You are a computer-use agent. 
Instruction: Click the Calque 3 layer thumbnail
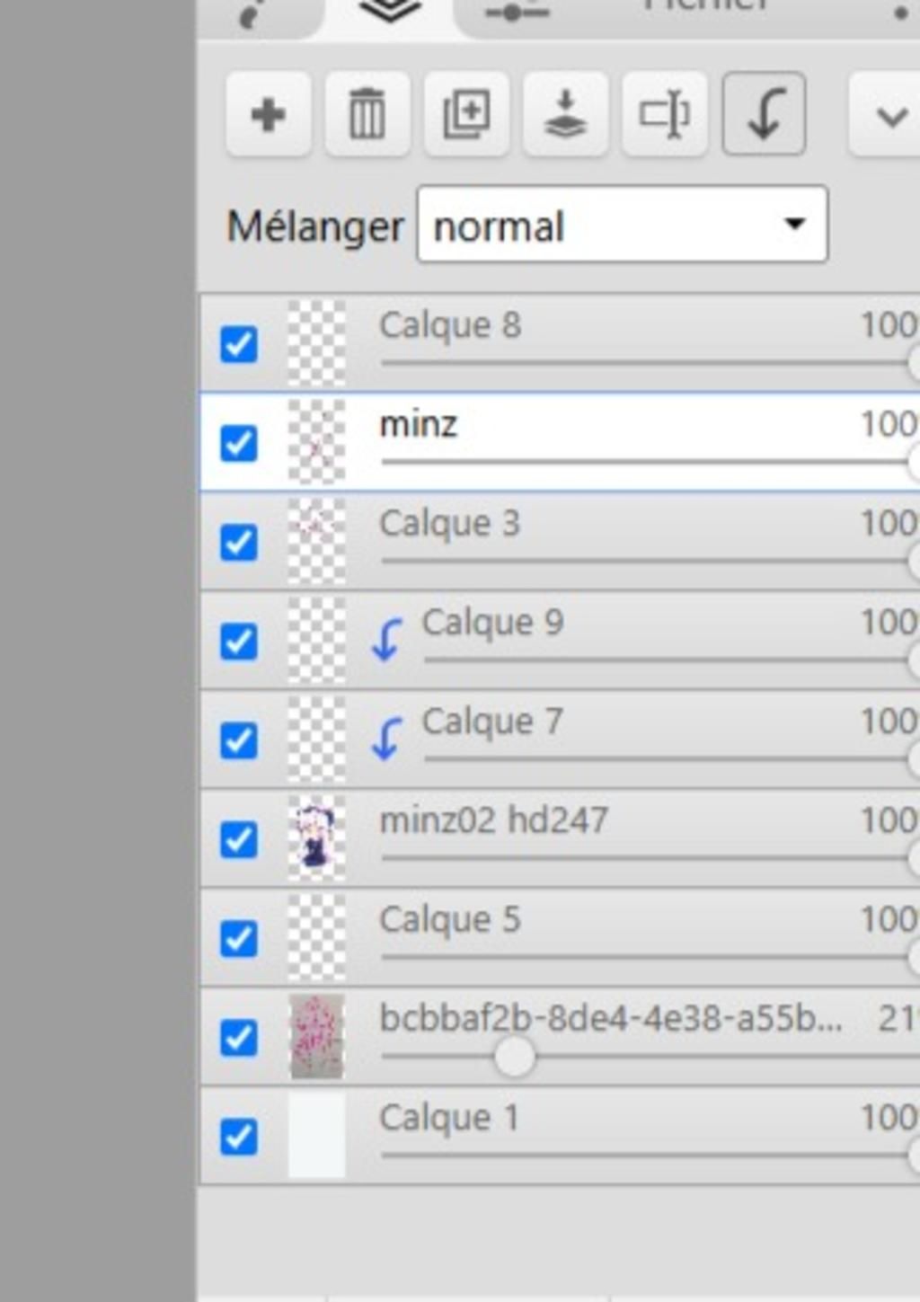(x=316, y=541)
